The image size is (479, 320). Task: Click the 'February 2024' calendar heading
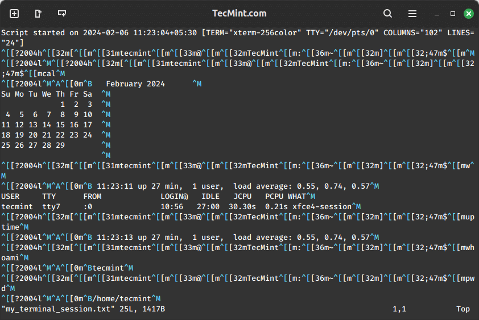135,84
